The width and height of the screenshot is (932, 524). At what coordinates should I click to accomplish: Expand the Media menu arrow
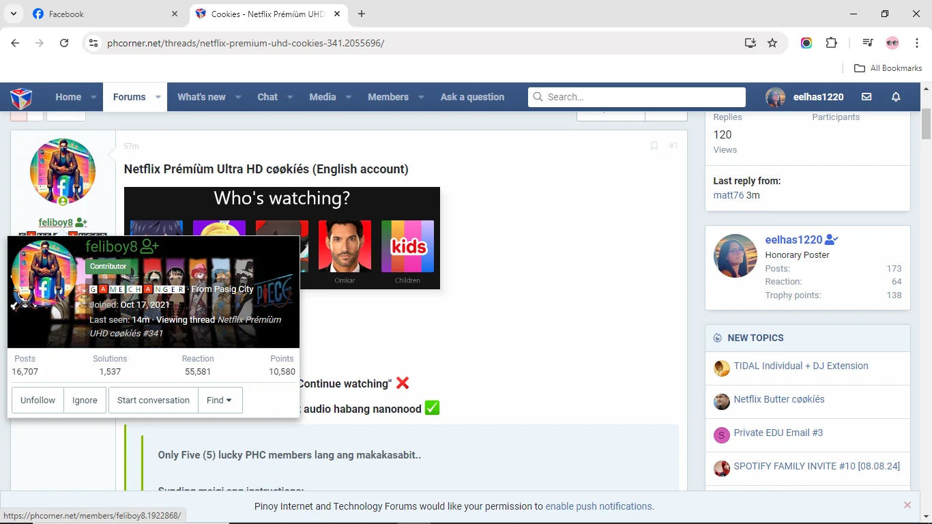349,97
